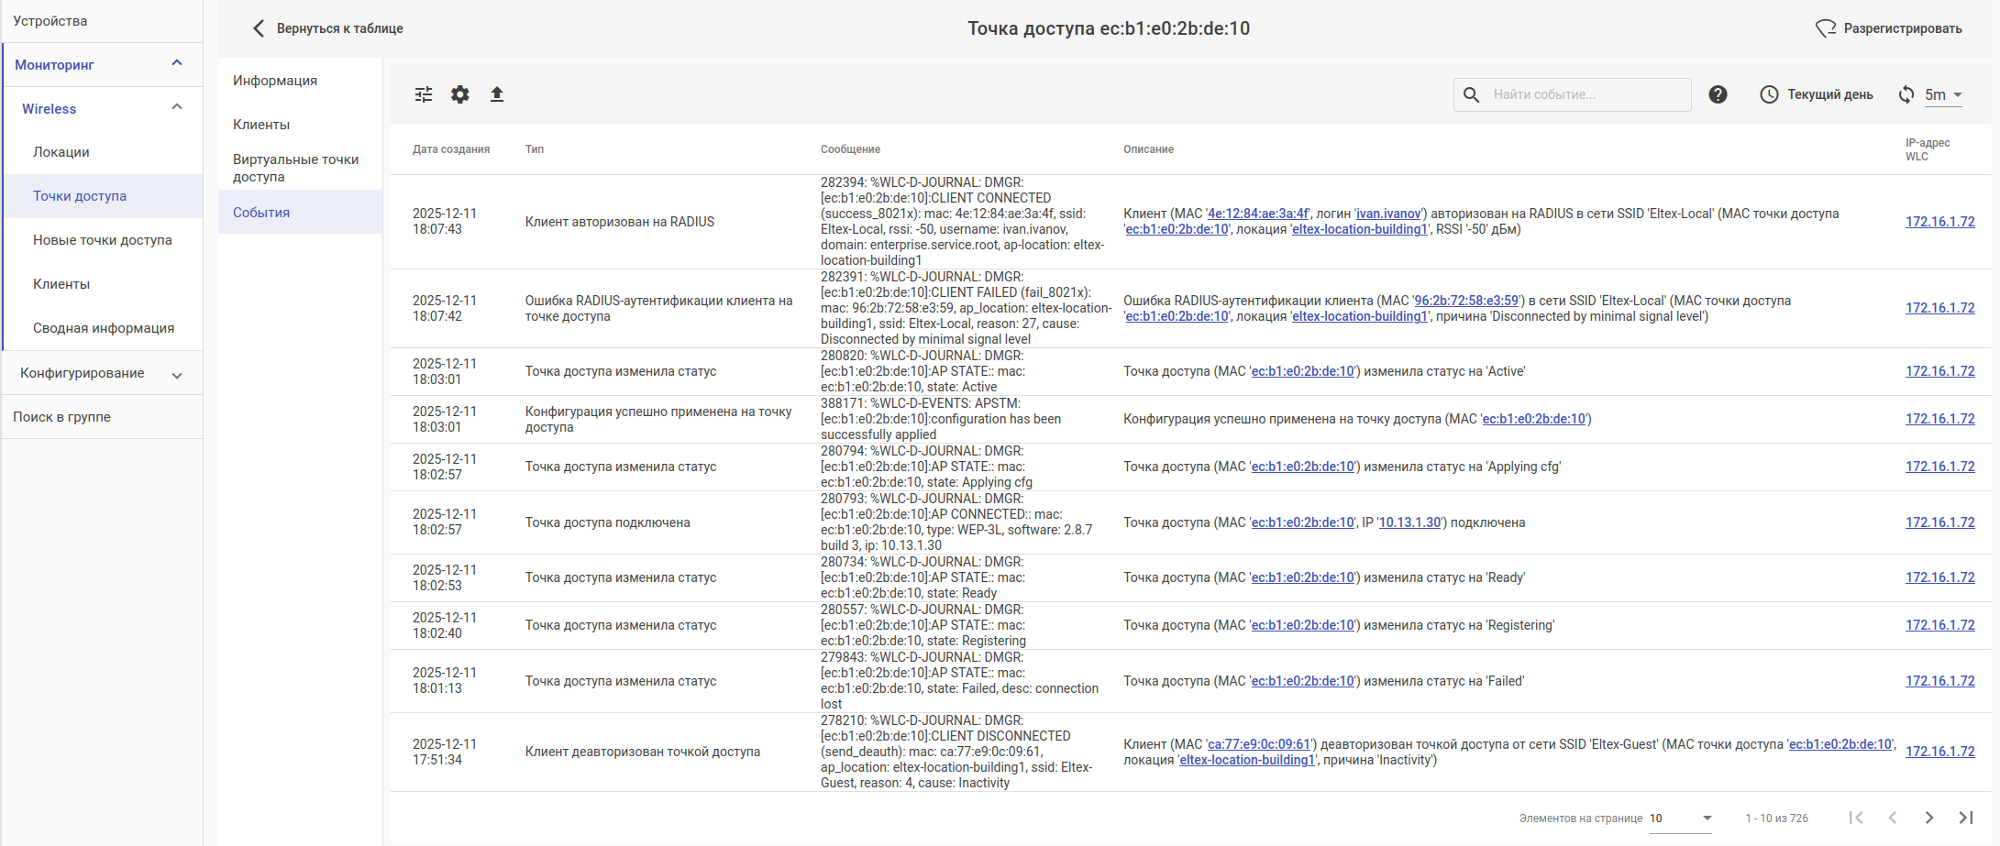Click the table settings gear icon

coord(460,94)
